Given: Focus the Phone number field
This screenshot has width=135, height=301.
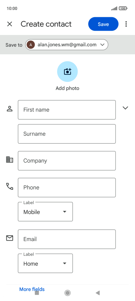Looking at the screenshot, I should coord(67,187).
